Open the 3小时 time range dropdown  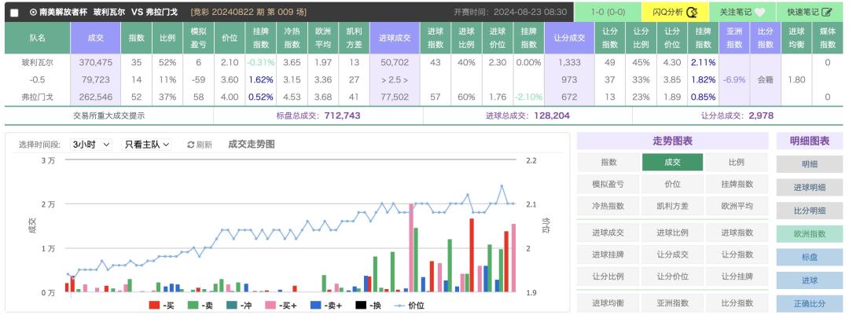pos(91,145)
